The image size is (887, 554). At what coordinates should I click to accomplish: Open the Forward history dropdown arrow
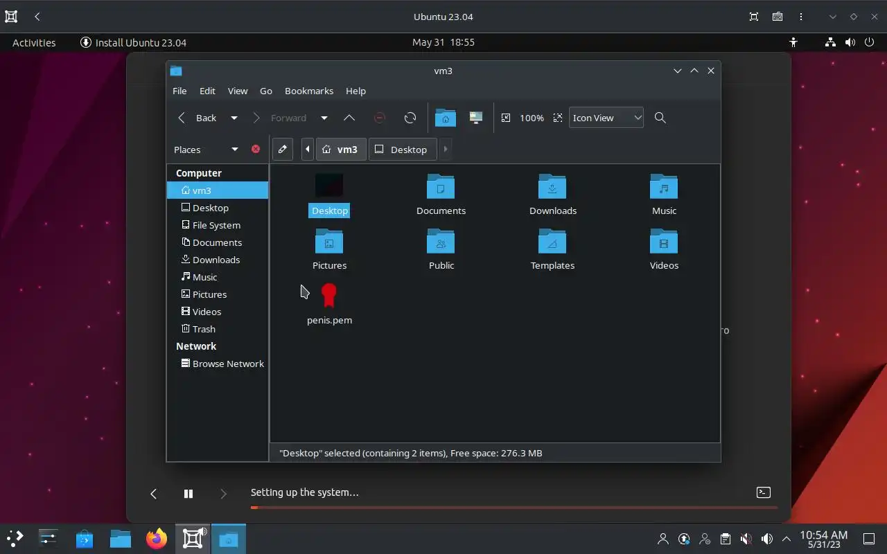324,118
